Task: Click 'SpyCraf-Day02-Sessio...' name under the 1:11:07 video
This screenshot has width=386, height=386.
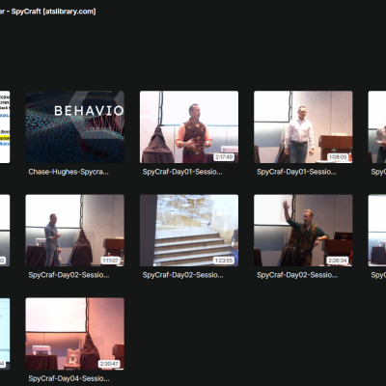Action: [69, 275]
